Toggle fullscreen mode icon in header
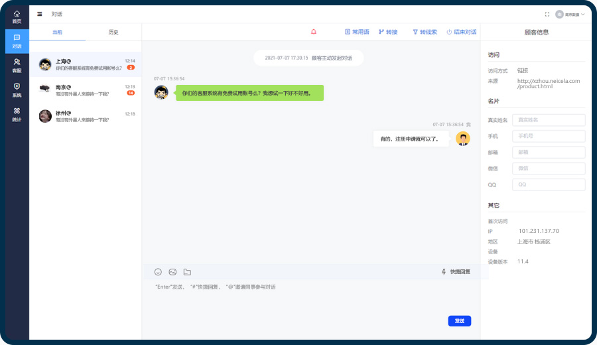Viewport: 597px width, 345px height. coord(547,14)
